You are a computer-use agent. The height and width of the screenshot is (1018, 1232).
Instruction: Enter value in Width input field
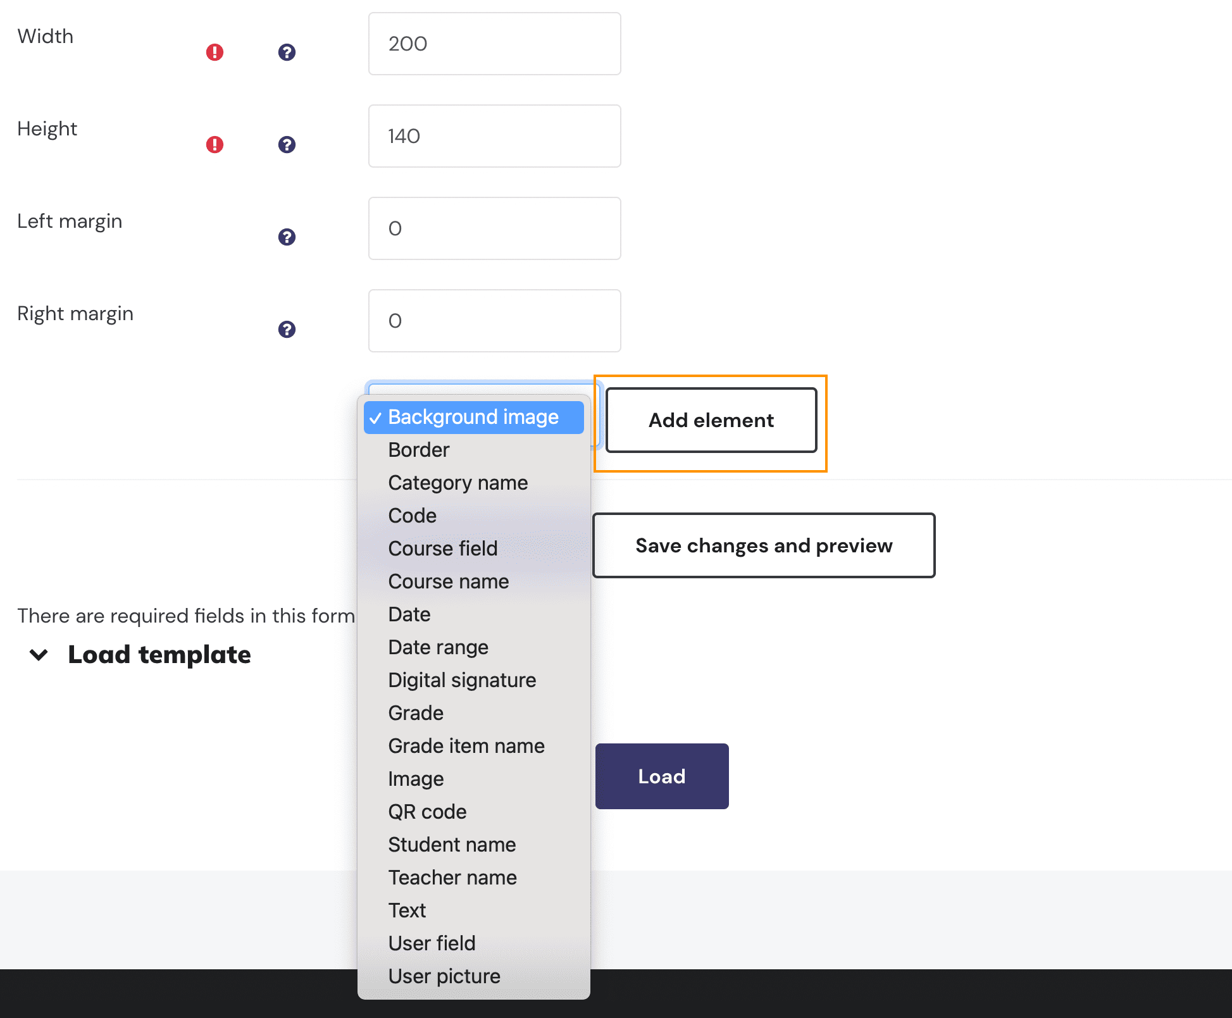tap(495, 43)
